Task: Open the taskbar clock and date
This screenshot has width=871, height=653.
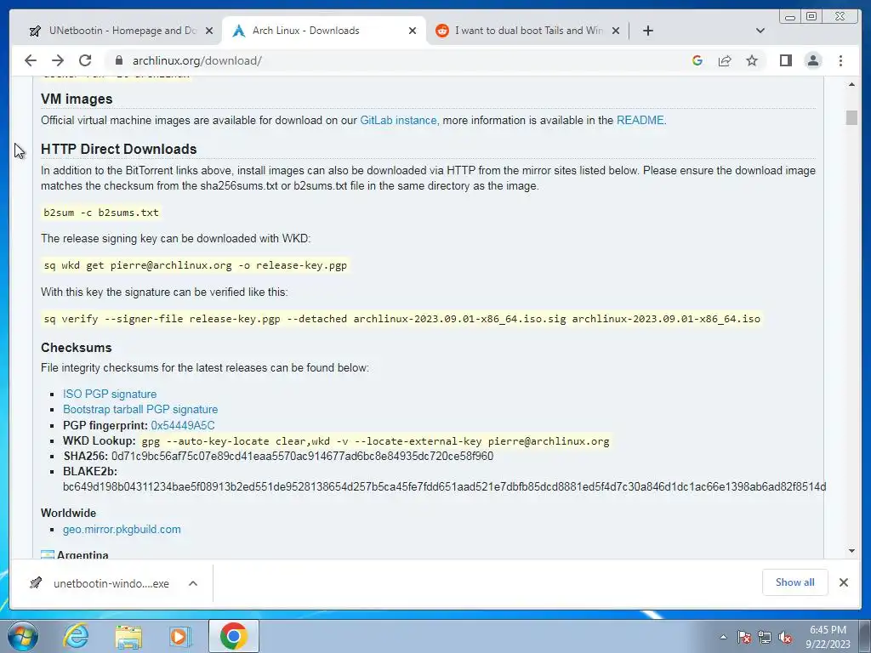Action: (828, 637)
